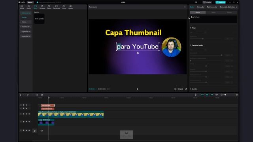Enable the Sombra checkbox
Screen dimensions: 253x142
click(191, 89)
